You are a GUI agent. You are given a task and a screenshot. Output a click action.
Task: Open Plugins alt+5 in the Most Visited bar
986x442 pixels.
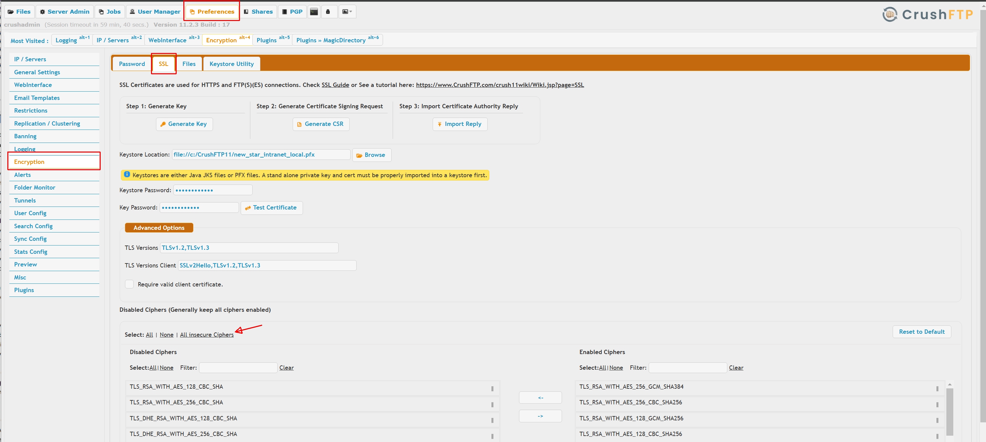(273, 40)
